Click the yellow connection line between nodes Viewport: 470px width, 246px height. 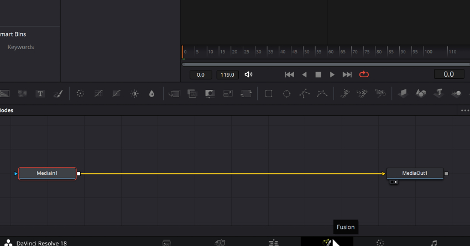[232, 174]
